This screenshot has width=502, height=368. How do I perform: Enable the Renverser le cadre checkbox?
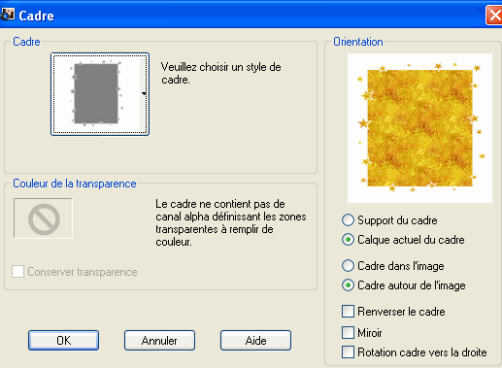pos(348,312)
